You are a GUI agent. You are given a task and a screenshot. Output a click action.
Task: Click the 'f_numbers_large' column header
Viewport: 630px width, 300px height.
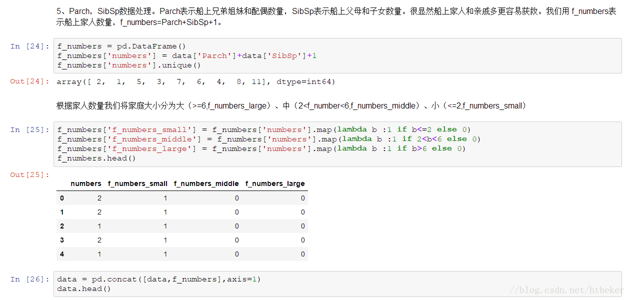(x=275, y=184)
